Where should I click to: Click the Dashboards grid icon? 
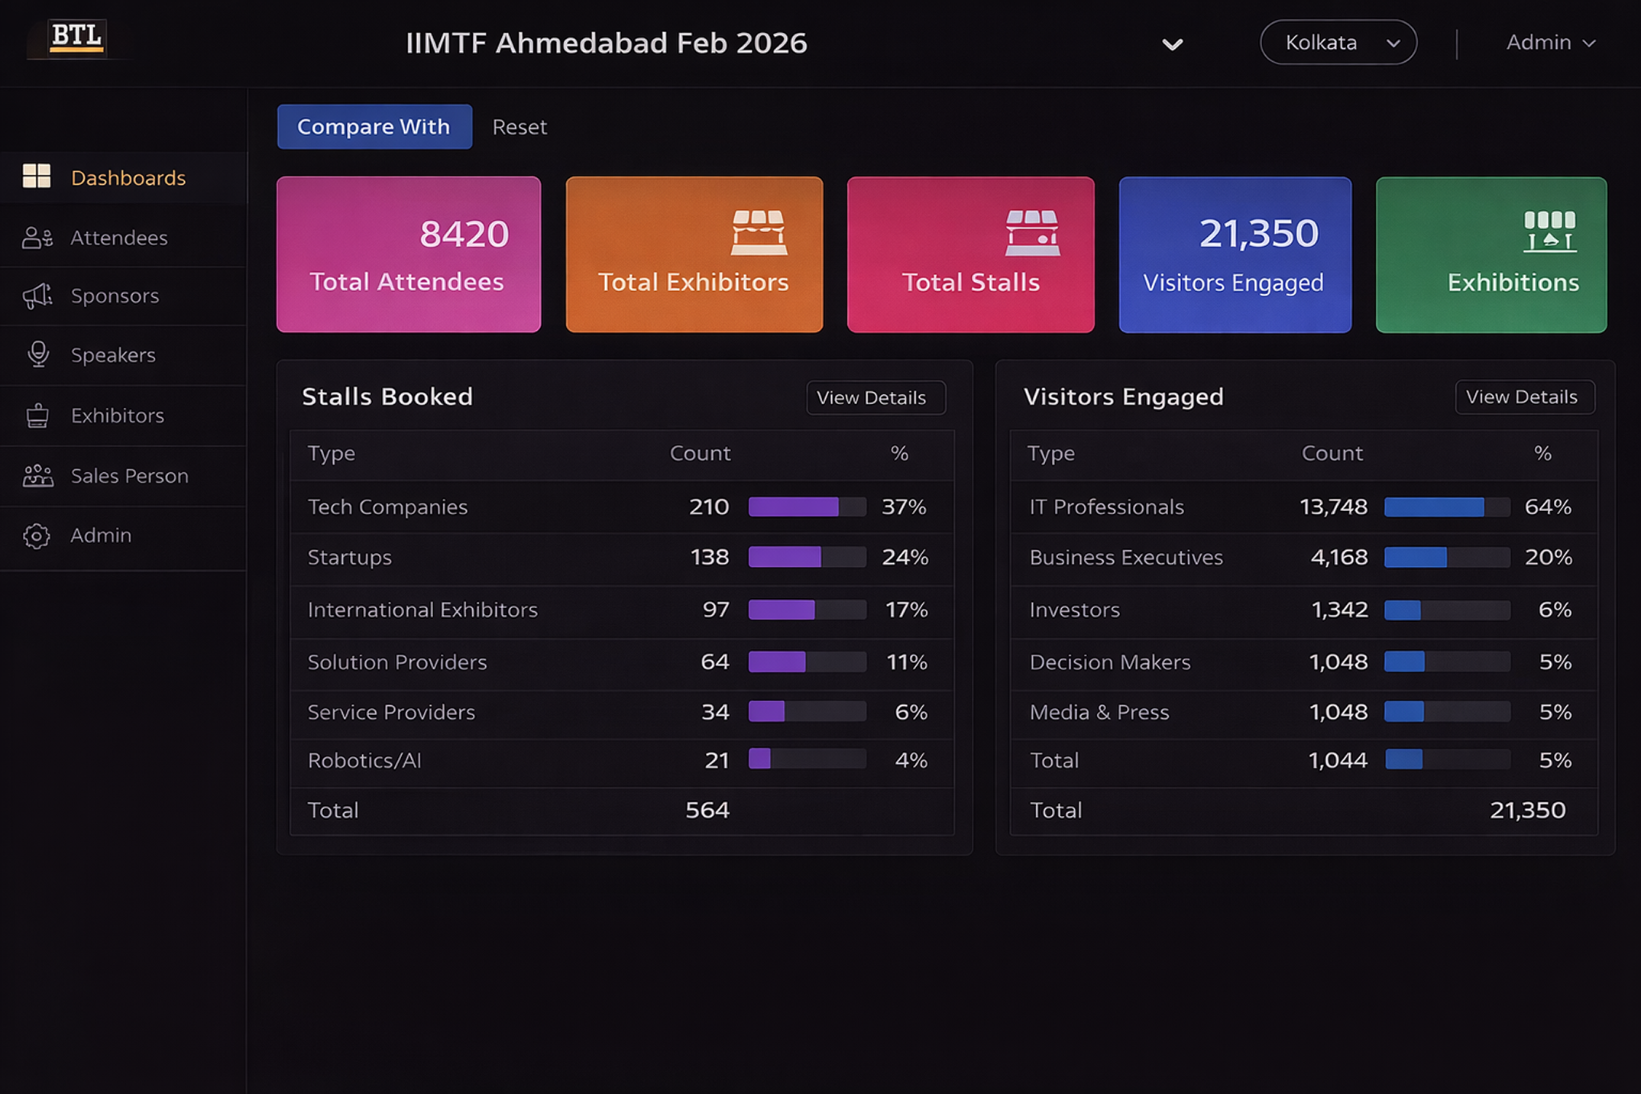(37, 176)
